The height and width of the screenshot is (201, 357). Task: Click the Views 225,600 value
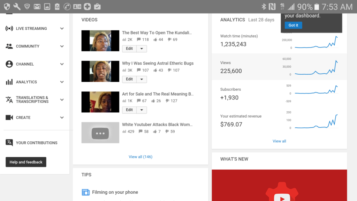point(231,71)
